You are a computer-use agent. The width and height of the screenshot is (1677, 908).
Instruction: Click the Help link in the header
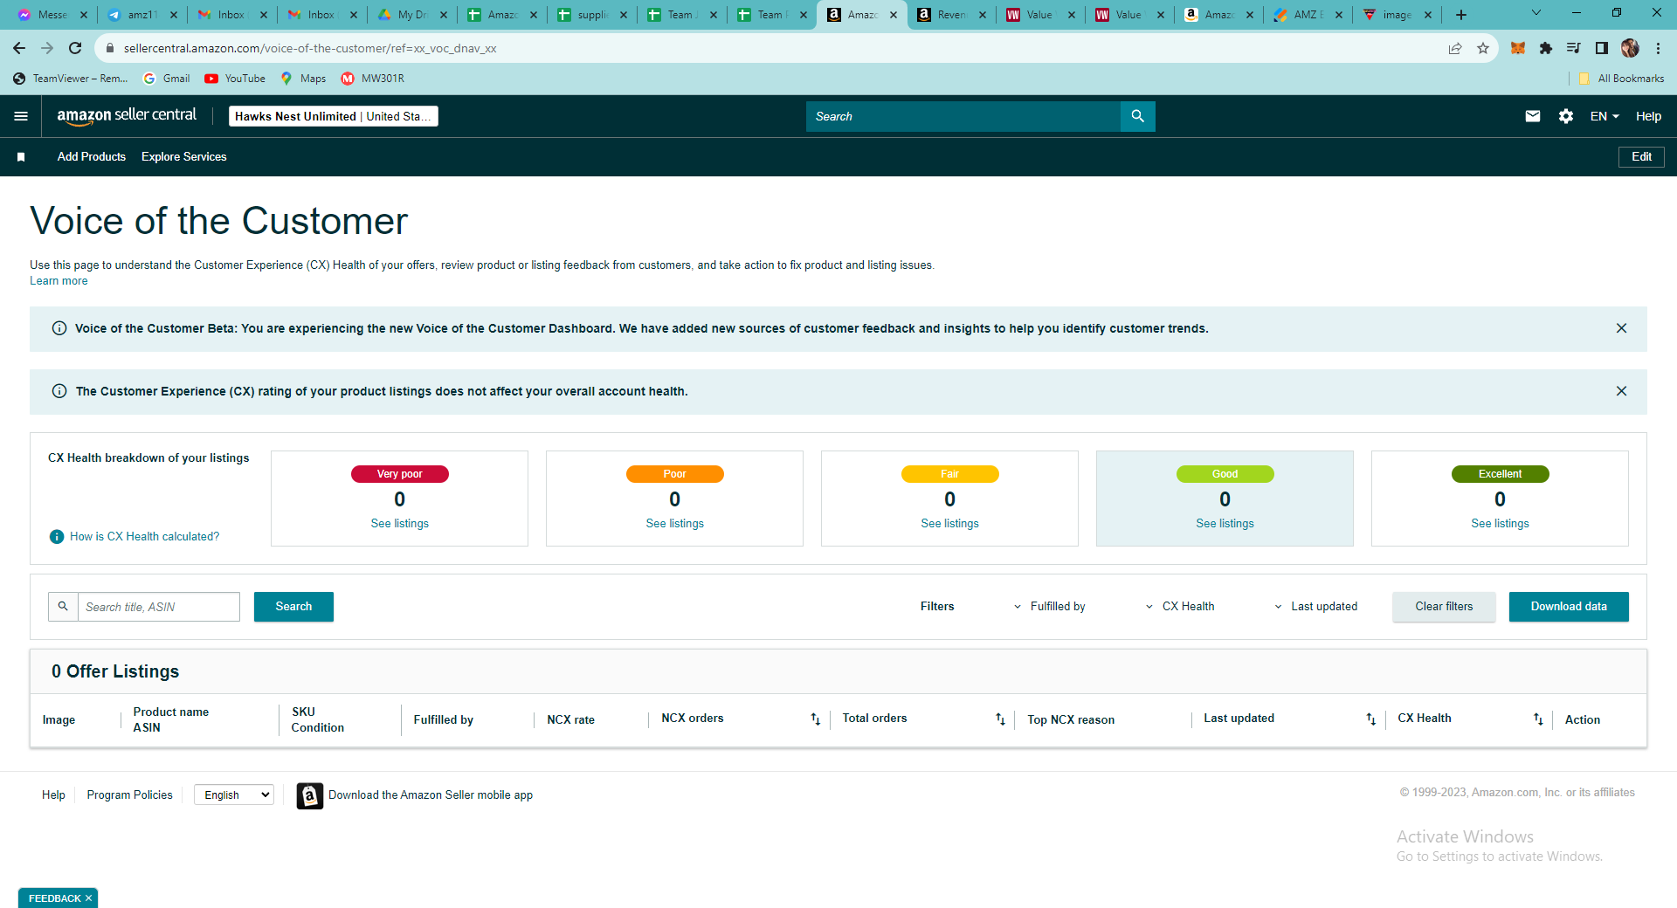click(x=1648, y=116)
